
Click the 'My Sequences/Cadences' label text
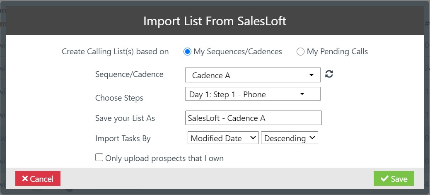pos(238,52)
